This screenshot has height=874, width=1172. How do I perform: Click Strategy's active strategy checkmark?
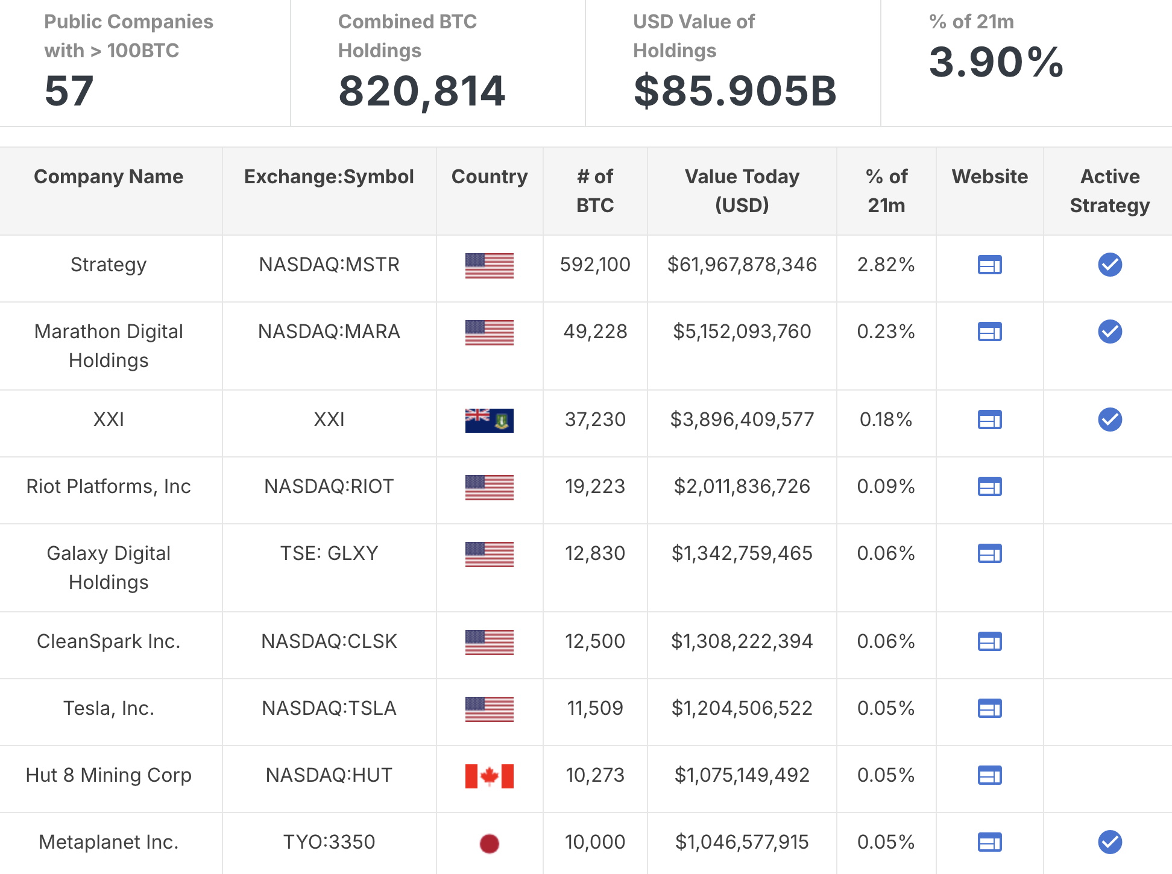tap(1109, 265)
